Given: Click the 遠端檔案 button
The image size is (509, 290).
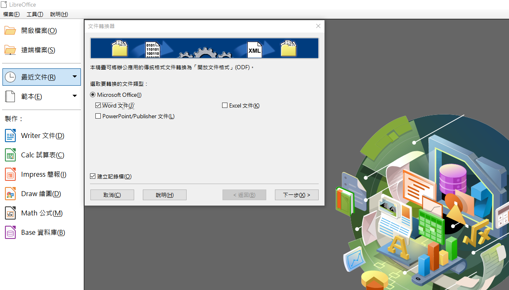Looking at the screenshot, I should [42, 50].
